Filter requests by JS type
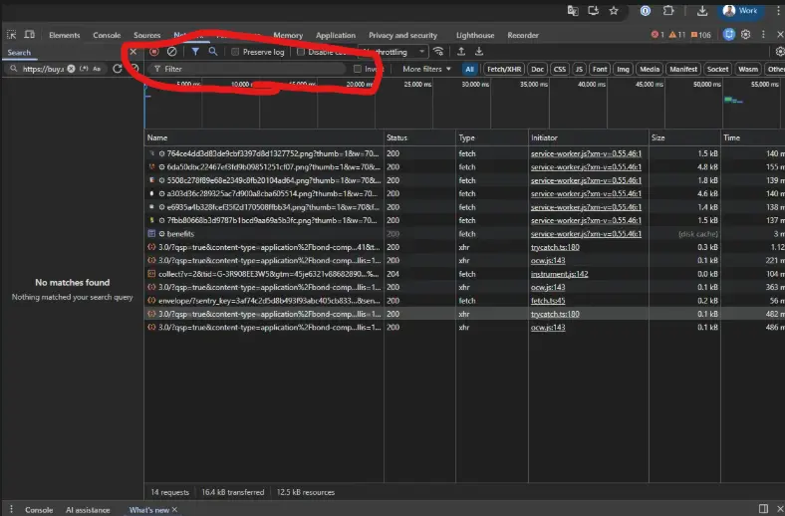Screen dimensions: 785x516 pos(579,69)
